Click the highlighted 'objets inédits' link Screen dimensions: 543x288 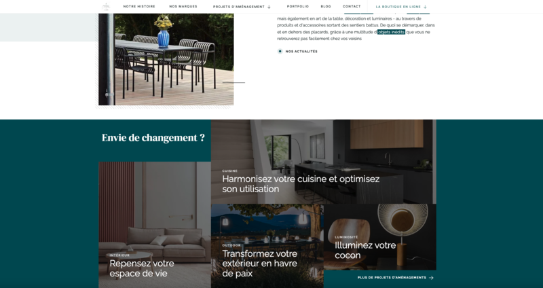pyautogui.click(x=392, y=32)
